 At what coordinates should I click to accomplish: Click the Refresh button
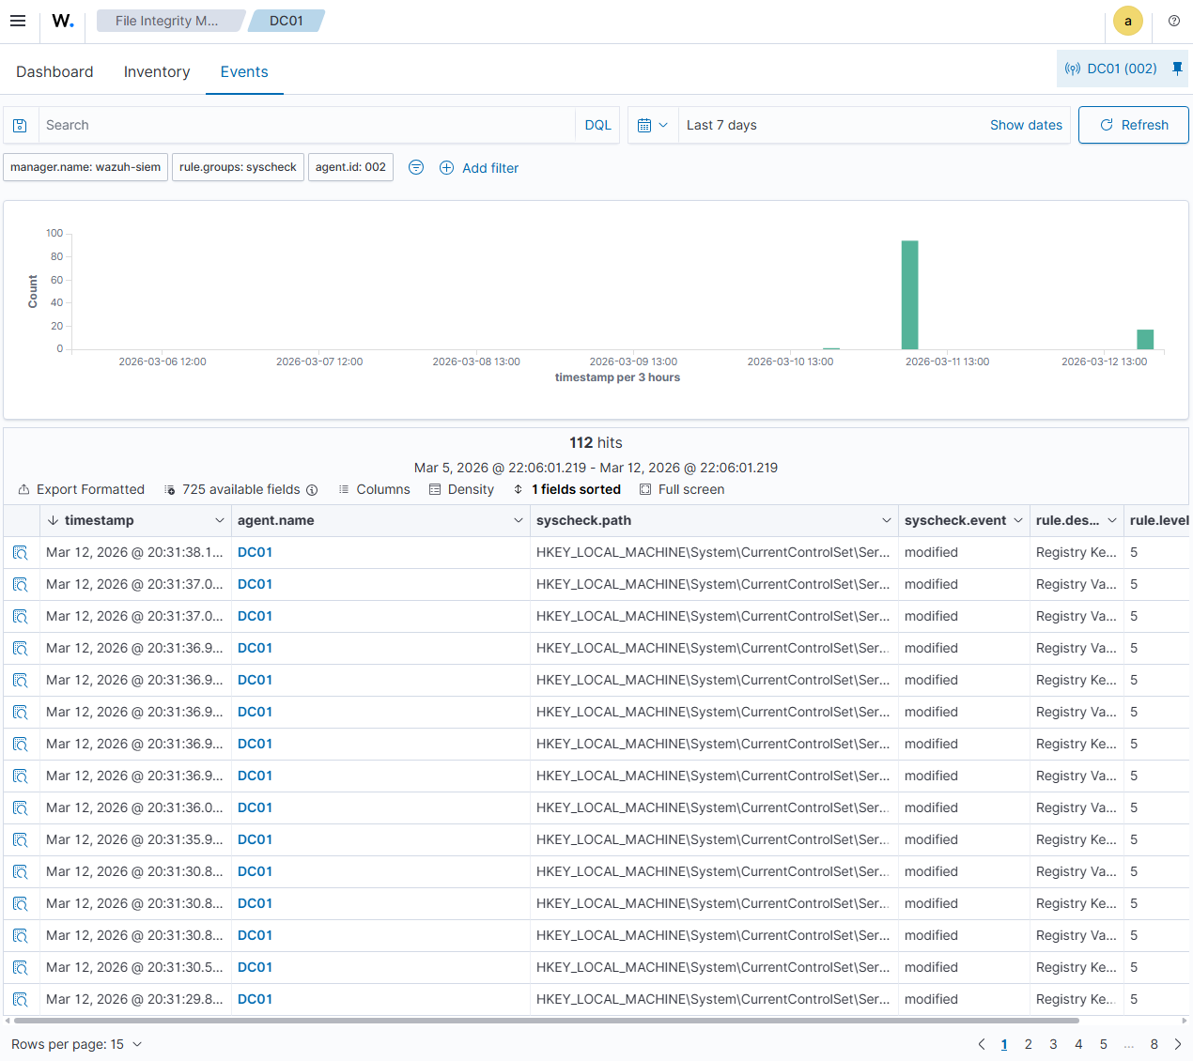(1133, 124)
